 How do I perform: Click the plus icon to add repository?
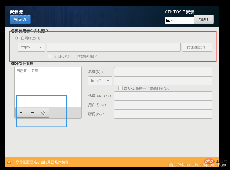pos(21,113)
